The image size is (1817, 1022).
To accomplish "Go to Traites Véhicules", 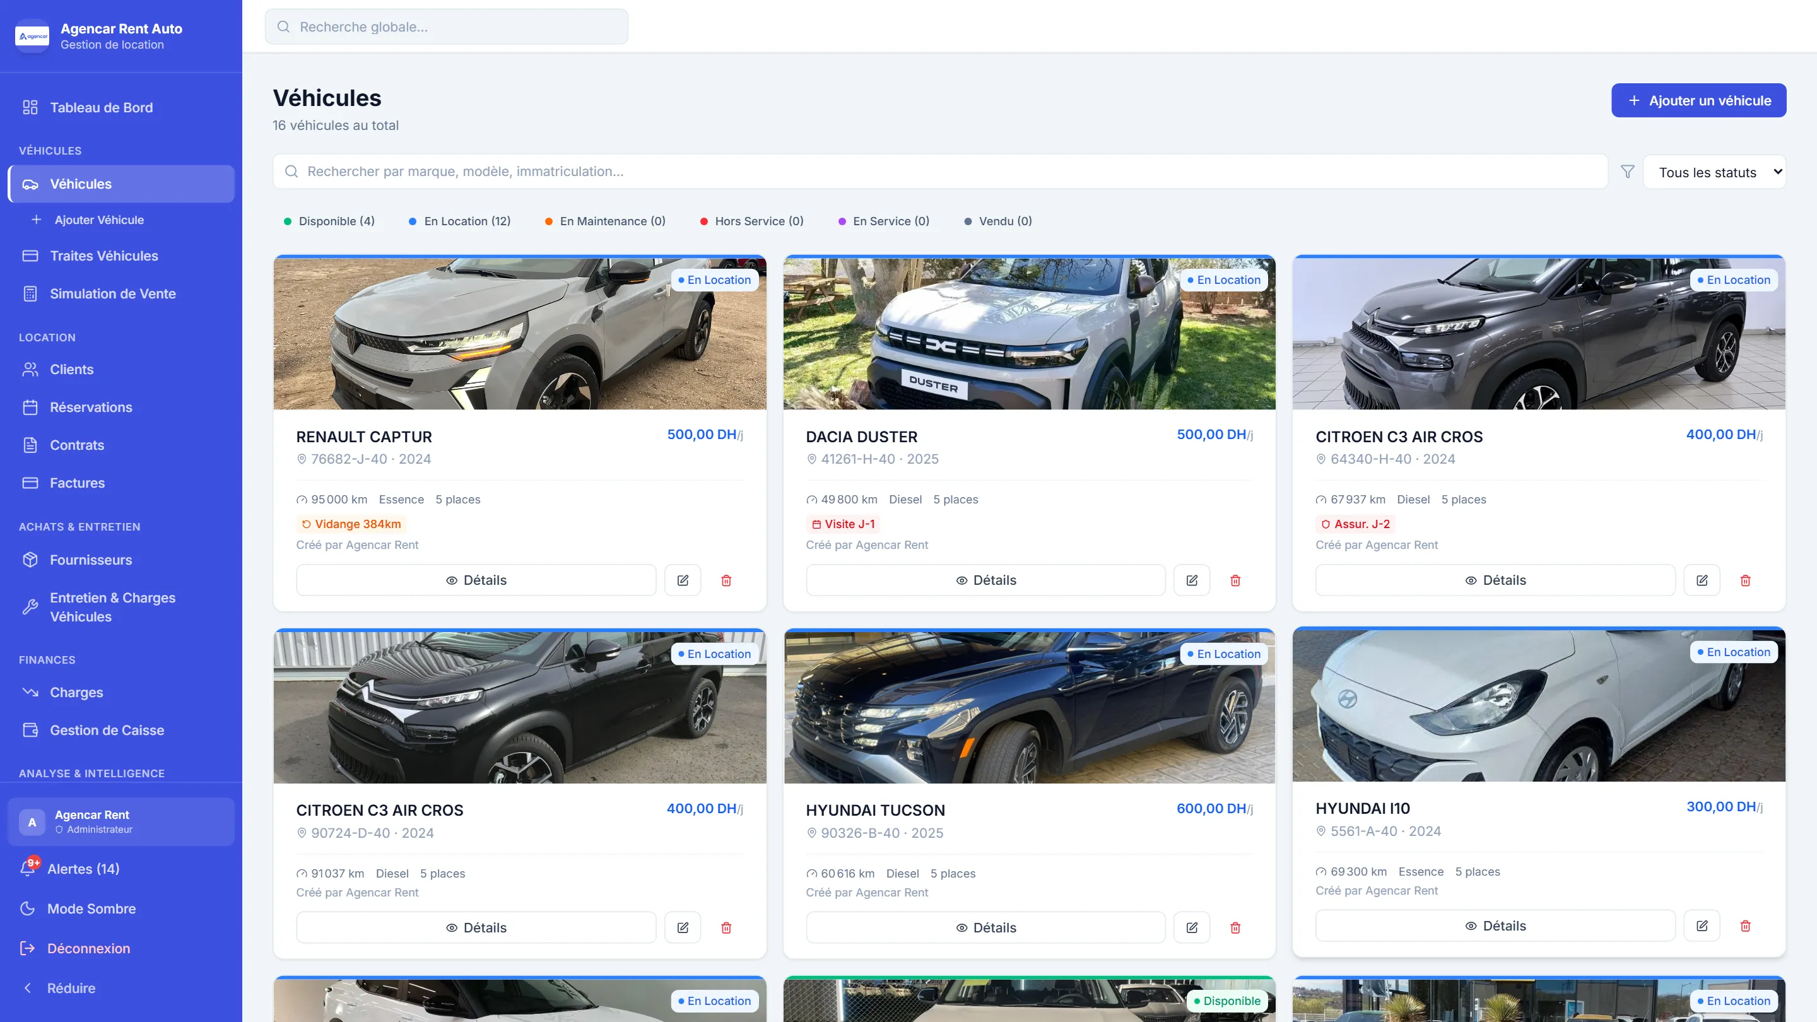I will point(121,255).
